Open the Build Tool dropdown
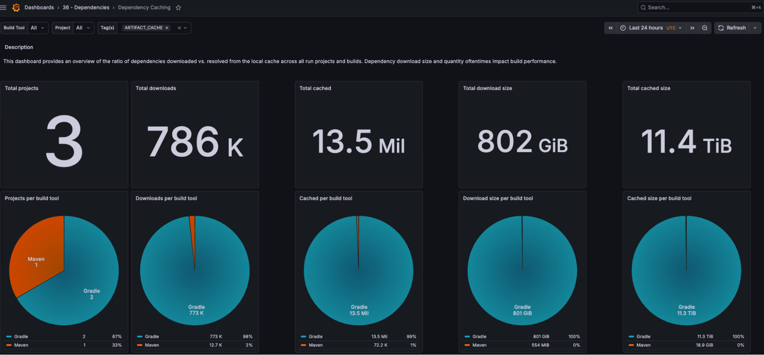Screen dimensions: 764x355 (x=38, y=28)
